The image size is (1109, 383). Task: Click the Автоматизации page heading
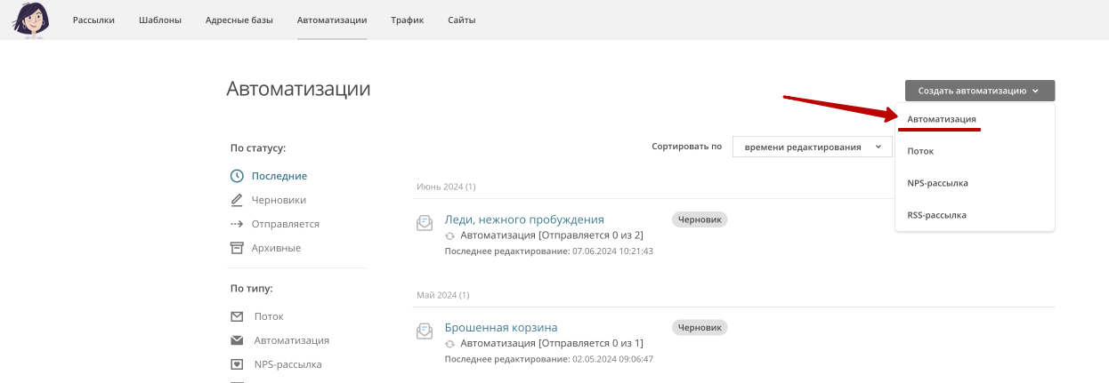[x=298, y=89]
